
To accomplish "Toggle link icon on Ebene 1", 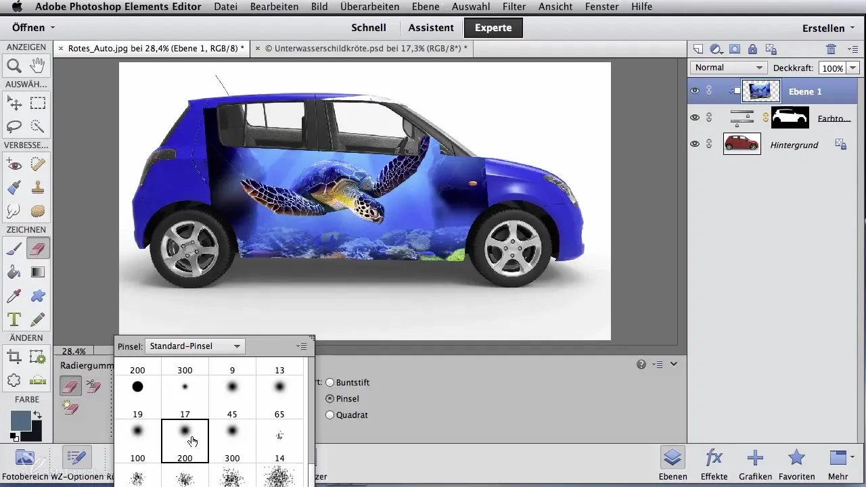I will [709, 91].
